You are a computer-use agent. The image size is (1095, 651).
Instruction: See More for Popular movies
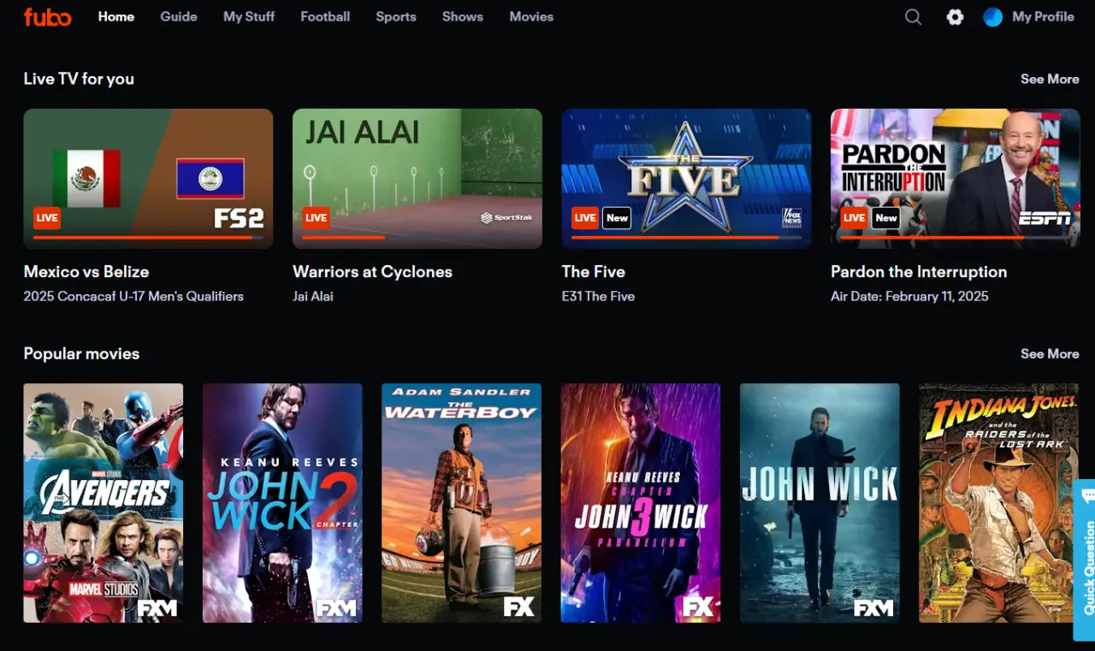1050,353
